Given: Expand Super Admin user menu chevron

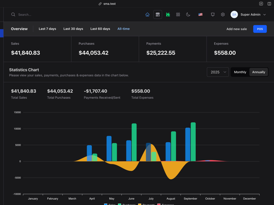Looking at the screenshot, I should [x=264, y=15].
